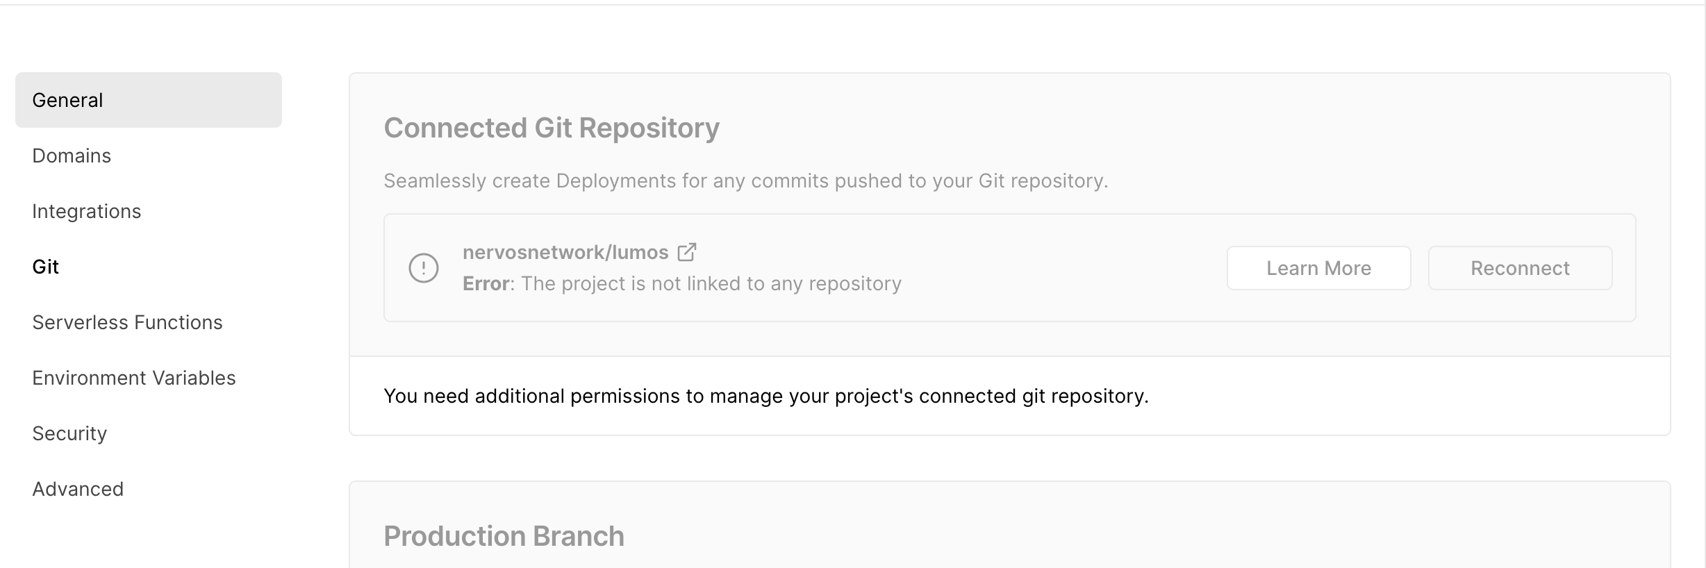Select Serverless Functions in the sidebar

pyautogui.click(x=127, y=322)
